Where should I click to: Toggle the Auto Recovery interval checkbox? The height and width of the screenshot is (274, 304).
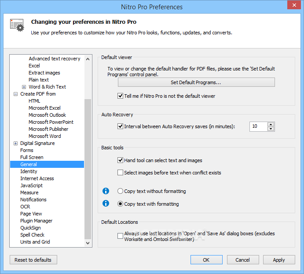[x=120, y=126]
